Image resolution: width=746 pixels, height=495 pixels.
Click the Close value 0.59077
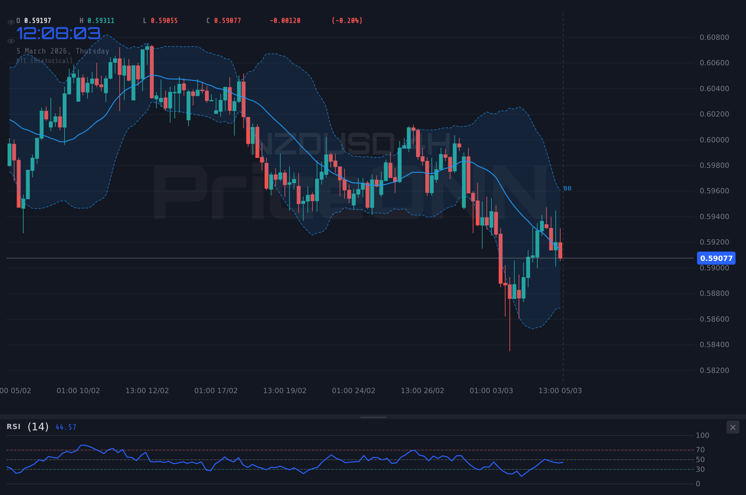click(227, 21)
